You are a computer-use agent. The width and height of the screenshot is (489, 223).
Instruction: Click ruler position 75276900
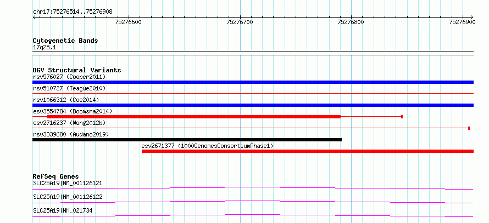click(x=463, y=22)
